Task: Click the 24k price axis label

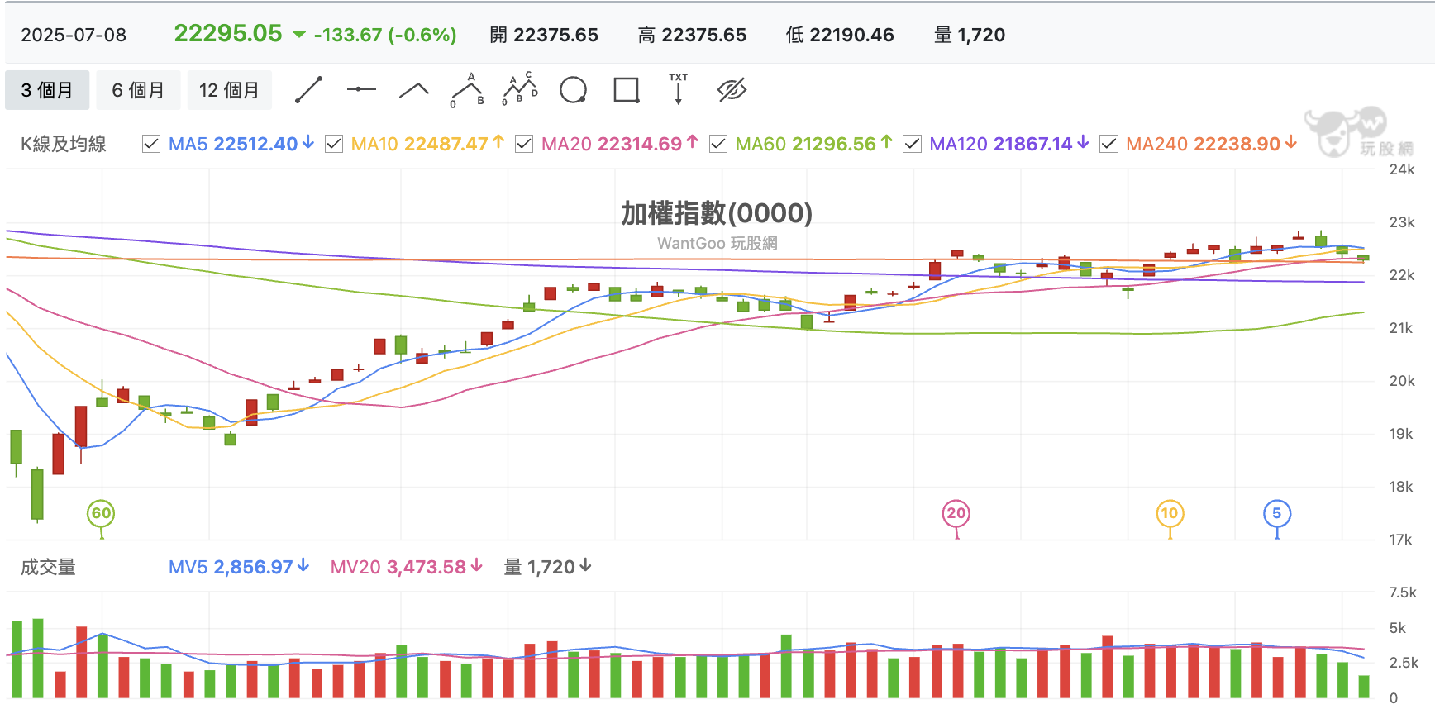Action: pos(1402,169)
